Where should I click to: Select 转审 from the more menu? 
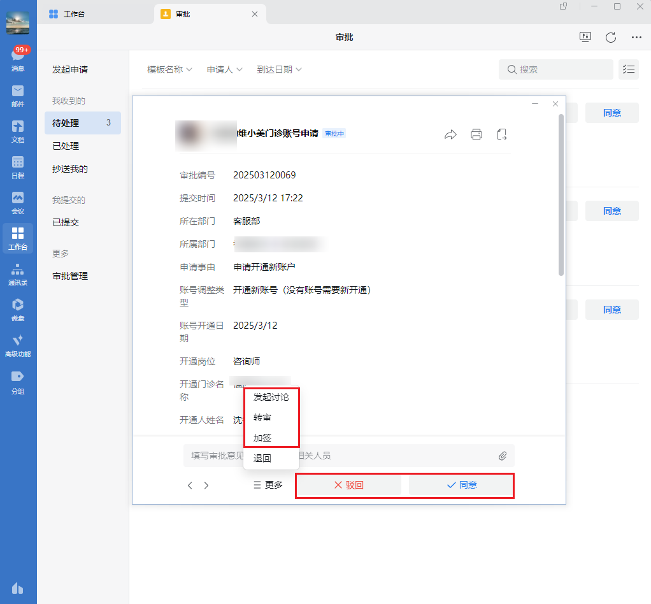(x=262, y=417)
